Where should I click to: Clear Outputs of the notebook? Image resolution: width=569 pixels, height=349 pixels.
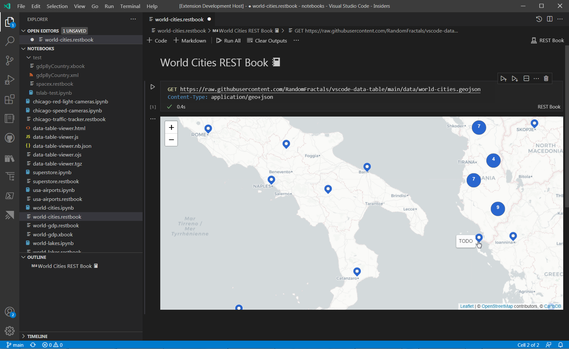(x=267, y=41)
